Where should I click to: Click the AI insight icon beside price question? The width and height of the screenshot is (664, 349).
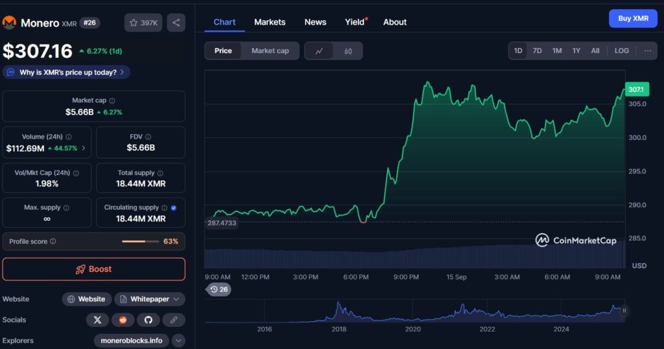pyautogui.click(x=10, y=73)
